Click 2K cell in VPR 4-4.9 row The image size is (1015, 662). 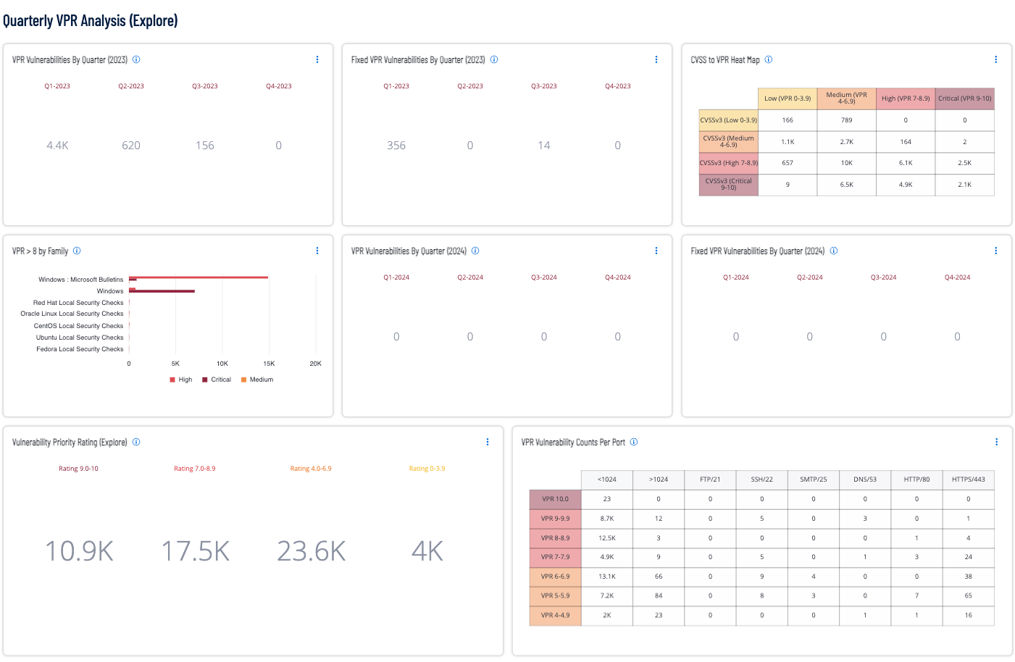[607, 616]
